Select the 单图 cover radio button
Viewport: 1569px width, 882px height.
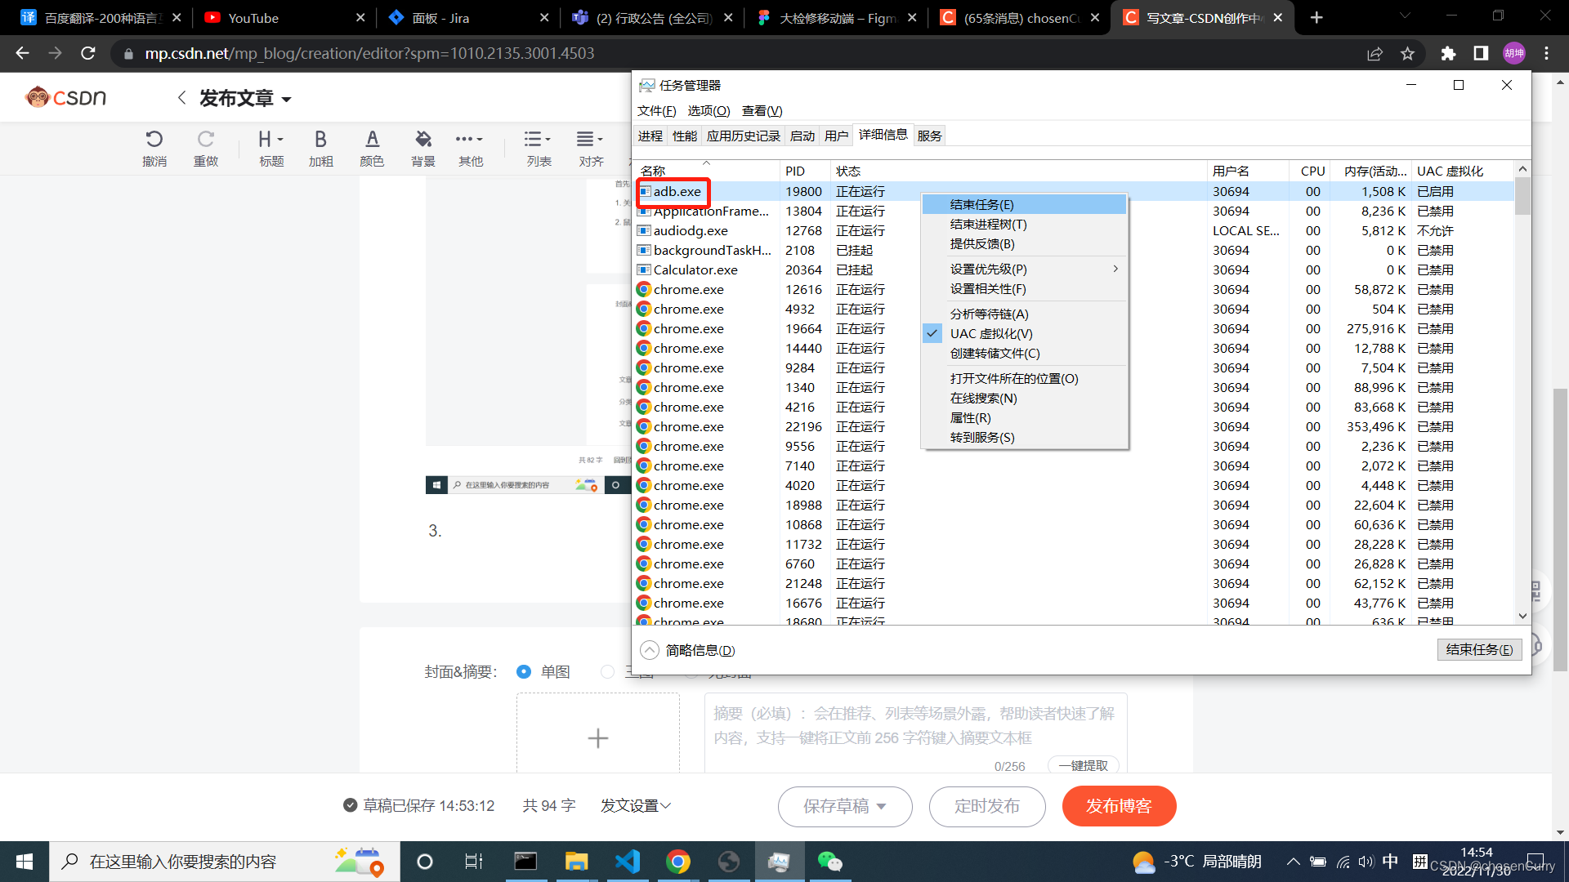tap(524, 671)
